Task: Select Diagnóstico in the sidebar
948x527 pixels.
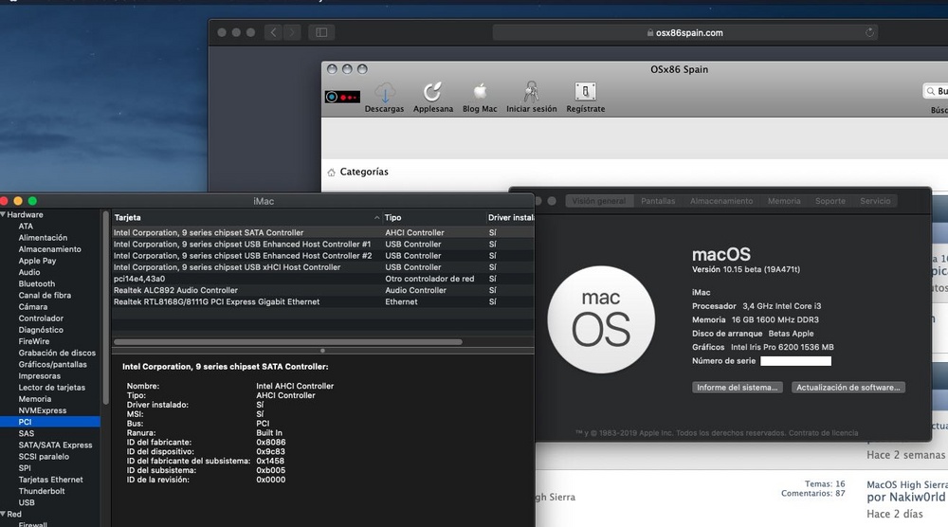Action: pos(41,330)
